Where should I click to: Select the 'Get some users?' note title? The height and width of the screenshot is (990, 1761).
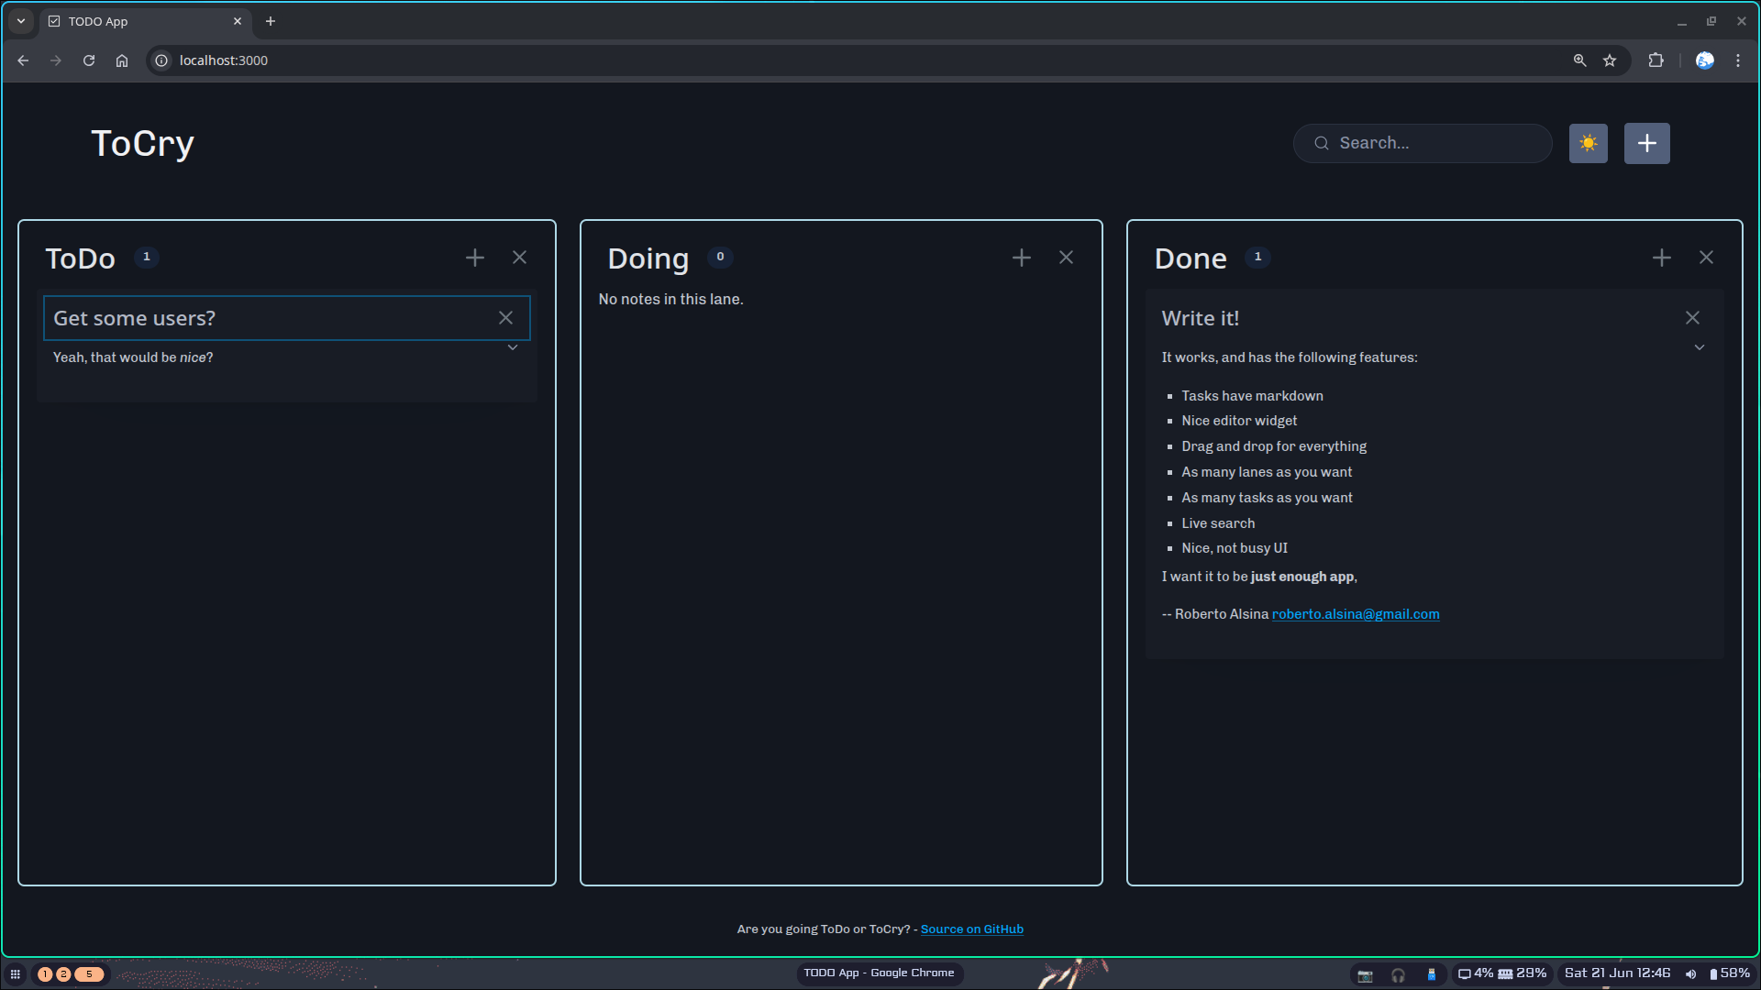pyautogui.click(x=134, y=318)
